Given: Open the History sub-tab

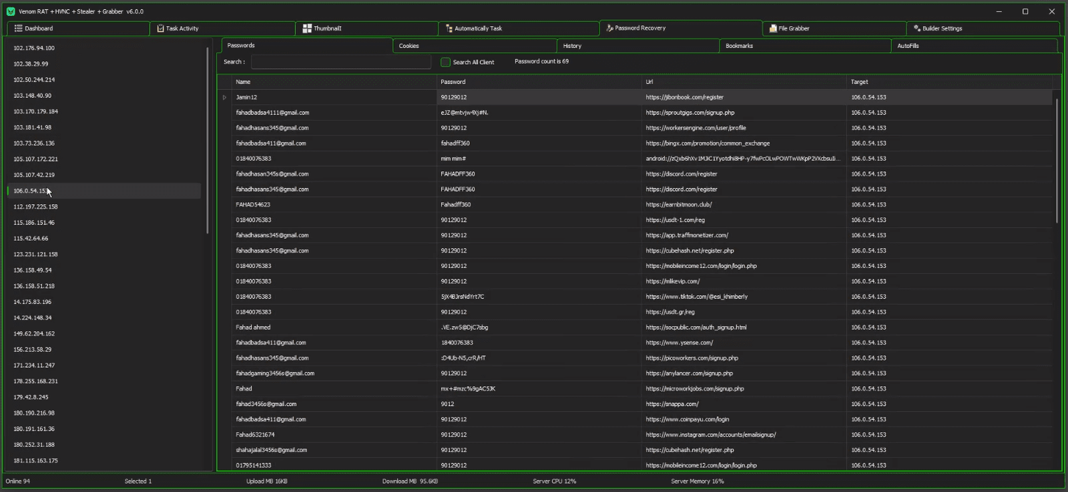Looking at the screenshot, I should [638, 46].
